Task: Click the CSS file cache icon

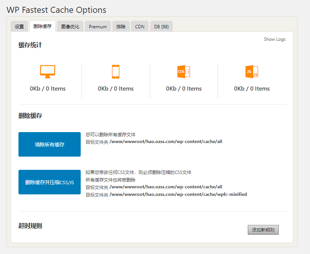Action: tap(184, 72)
